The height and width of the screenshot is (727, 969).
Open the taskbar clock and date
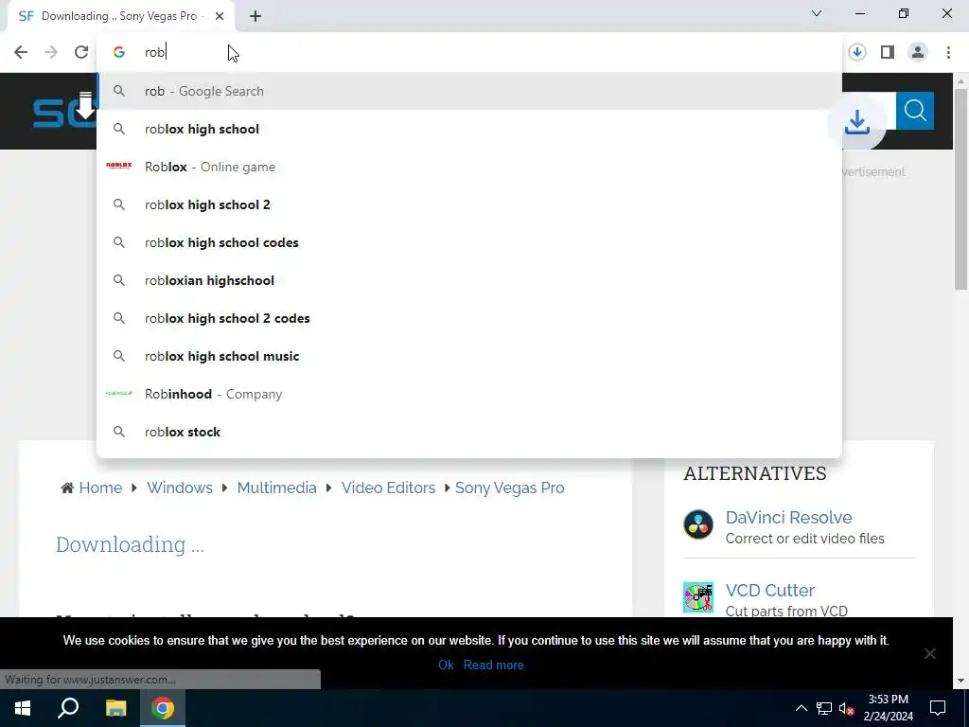(888, 708)
